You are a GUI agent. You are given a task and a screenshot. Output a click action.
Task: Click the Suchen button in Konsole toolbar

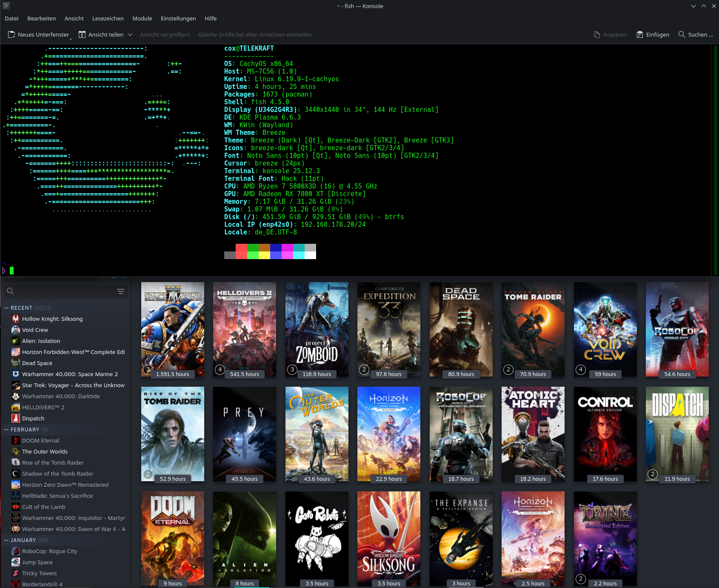click(x=696, y=34)
